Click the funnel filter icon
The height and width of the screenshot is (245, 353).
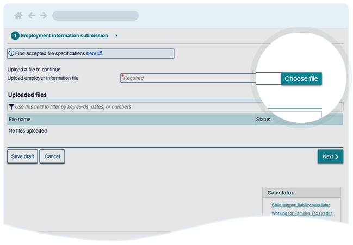(11, 107)
